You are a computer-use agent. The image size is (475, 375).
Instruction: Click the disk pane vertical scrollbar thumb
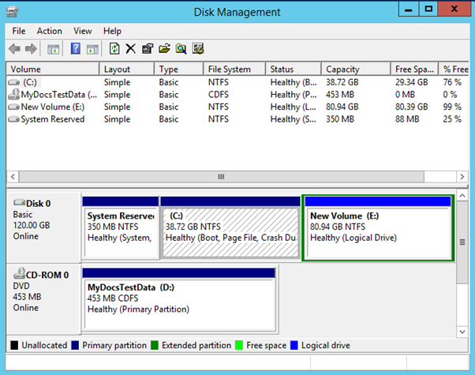[462, 242]
